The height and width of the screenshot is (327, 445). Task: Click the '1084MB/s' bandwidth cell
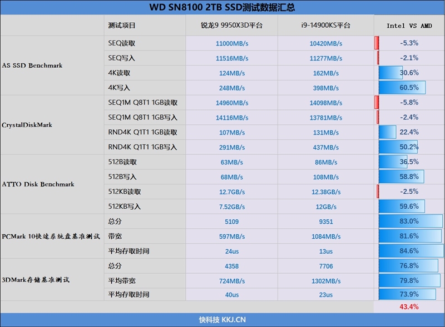pos(326,237)
